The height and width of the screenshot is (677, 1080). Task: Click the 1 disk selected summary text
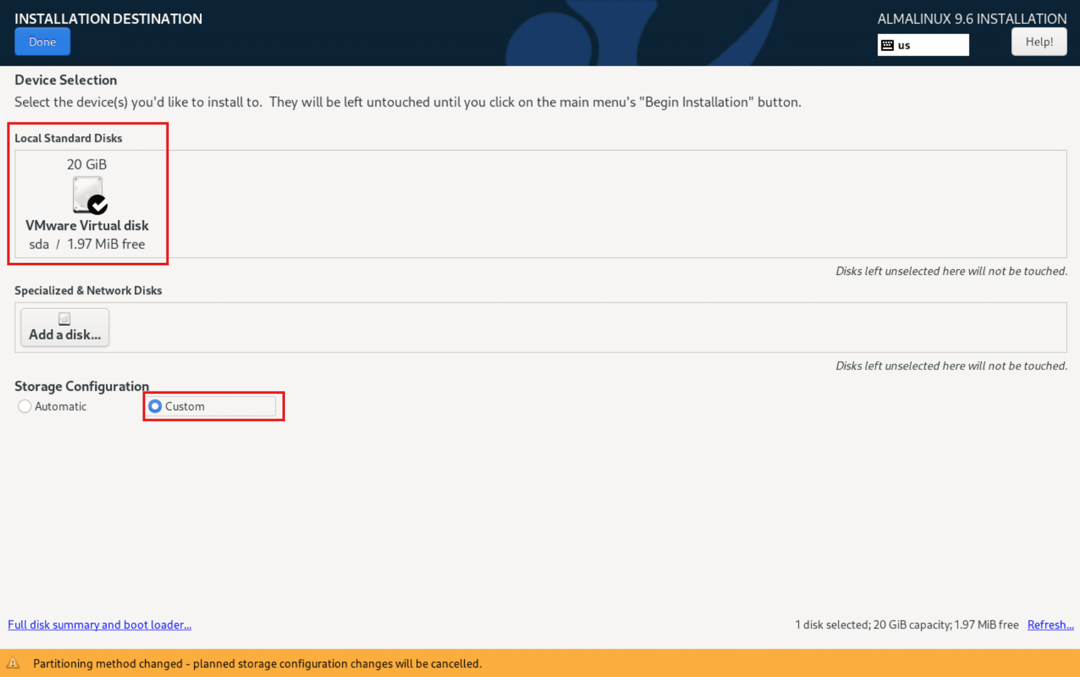pyautogui.click(x=907, y=625)
